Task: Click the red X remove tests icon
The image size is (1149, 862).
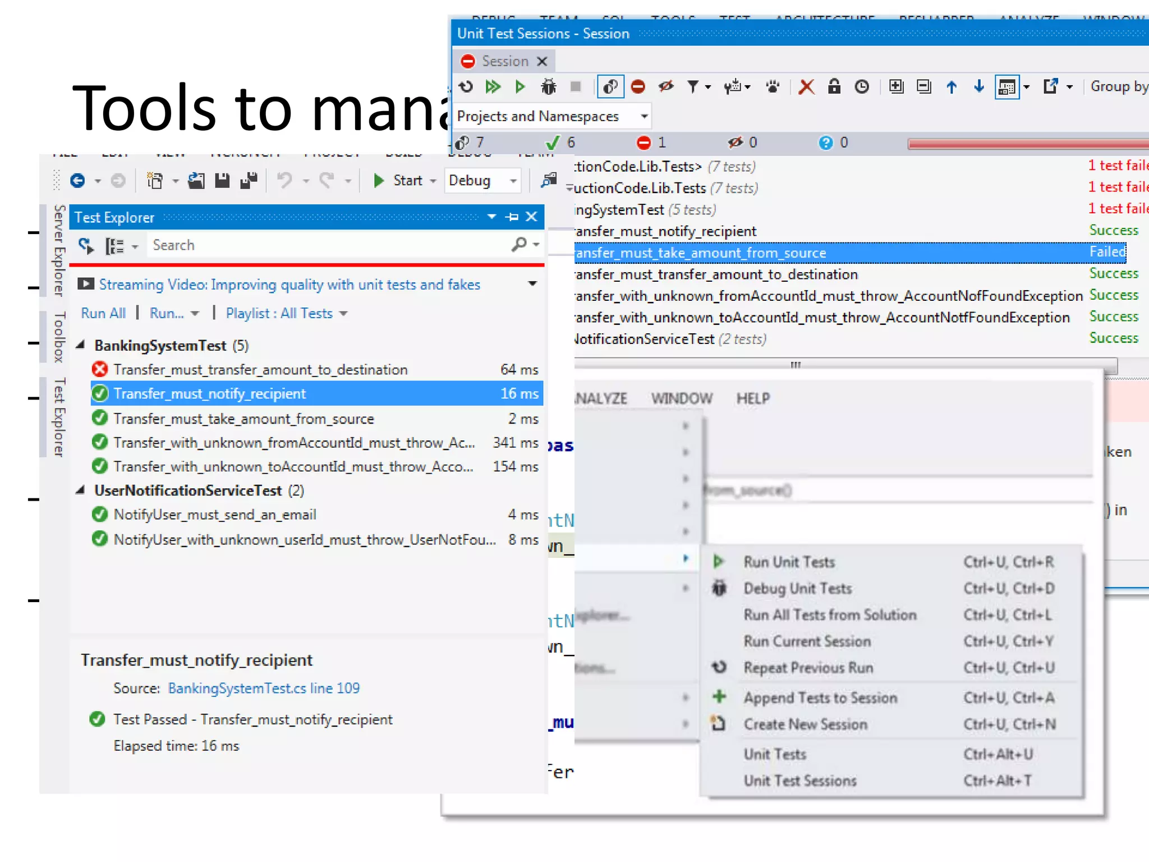Action: [806, 87]
